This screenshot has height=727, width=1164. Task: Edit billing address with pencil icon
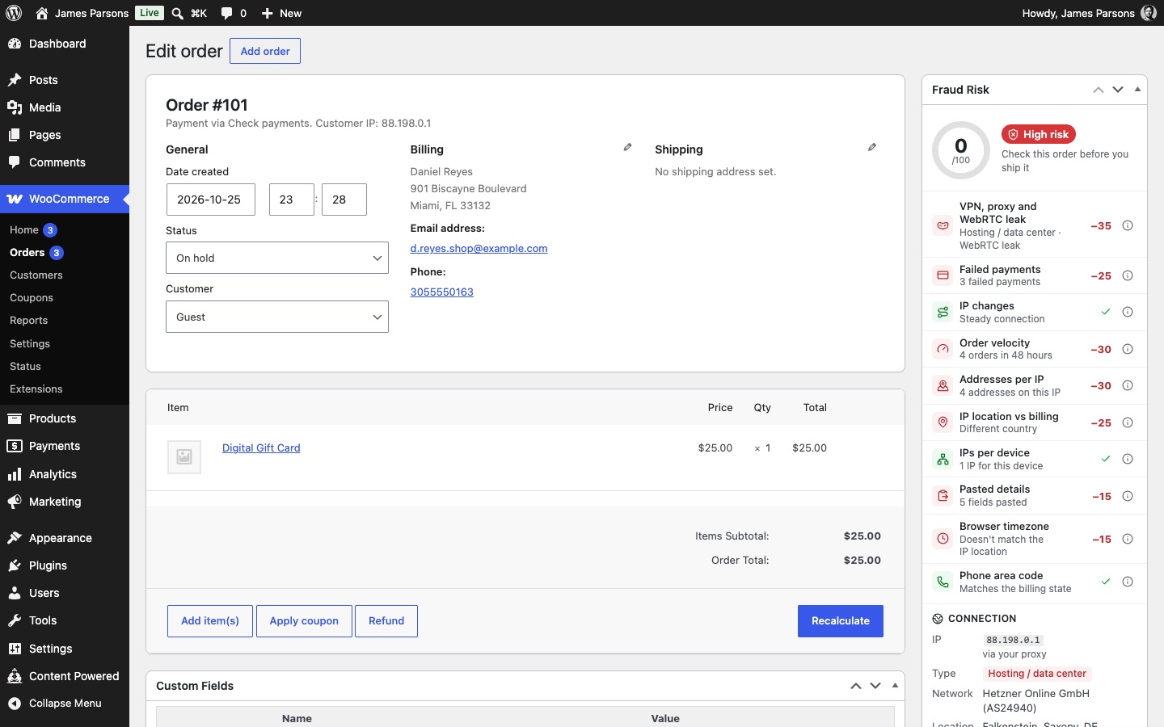coord(627,147)
